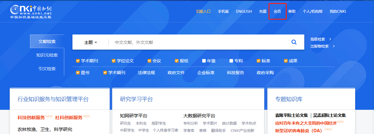Viewport: 374px width, 134px height.
Task: Open CNKI产业创新 link
Action: point(242,130)
